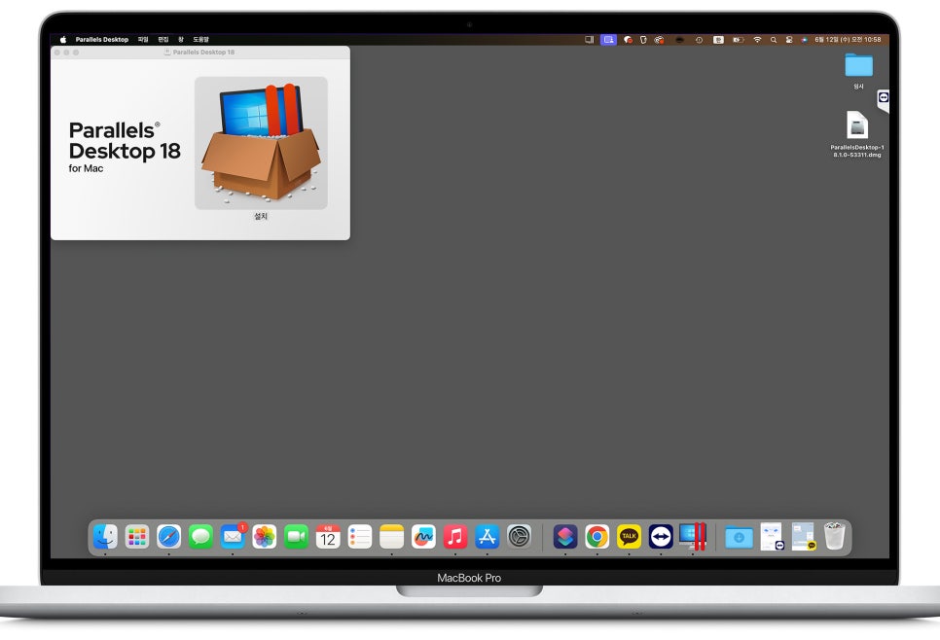This screenshot has width=940, height=640.
Task: Open the 창 menu
Action: pyautogui.click(x=180, y=40)
